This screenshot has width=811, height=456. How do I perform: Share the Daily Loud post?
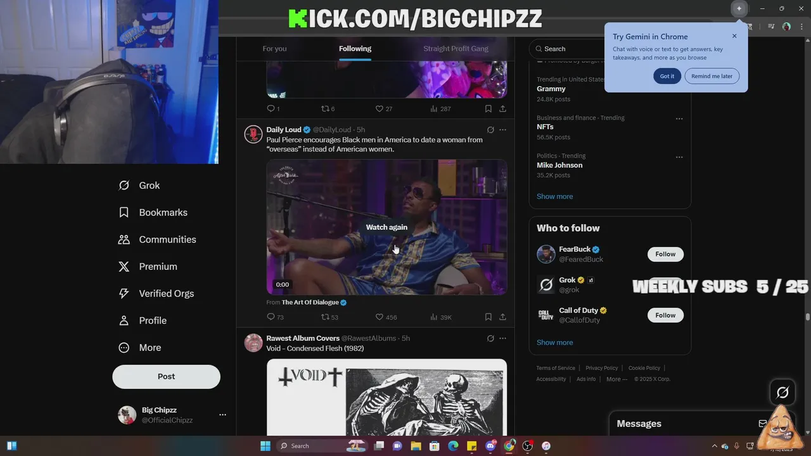tap(502, 317)
